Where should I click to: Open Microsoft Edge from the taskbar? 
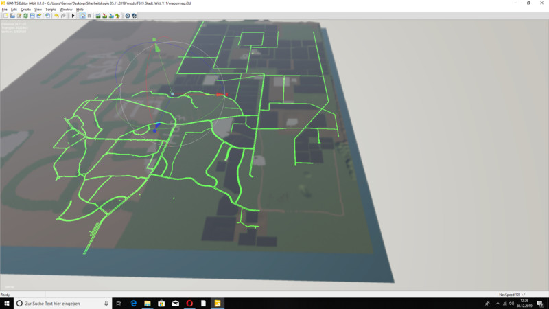pos(134,303)
